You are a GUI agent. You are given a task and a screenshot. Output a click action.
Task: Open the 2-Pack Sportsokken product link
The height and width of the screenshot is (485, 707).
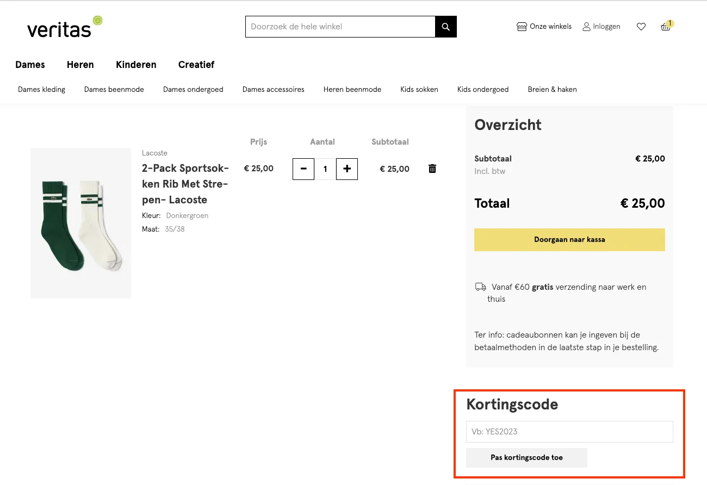click(185, 183)
